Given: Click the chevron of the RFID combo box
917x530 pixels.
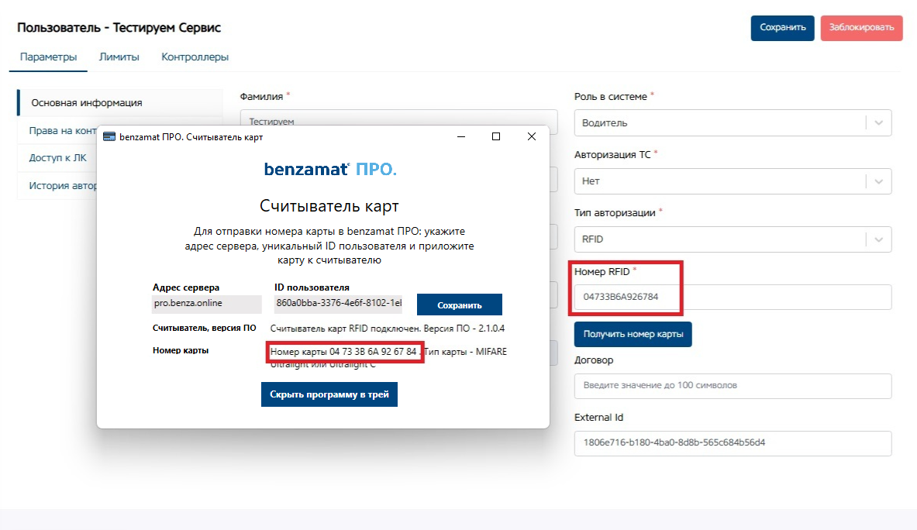Looking at the screenshot, I should pyautogui.click(x=878, y=239).
